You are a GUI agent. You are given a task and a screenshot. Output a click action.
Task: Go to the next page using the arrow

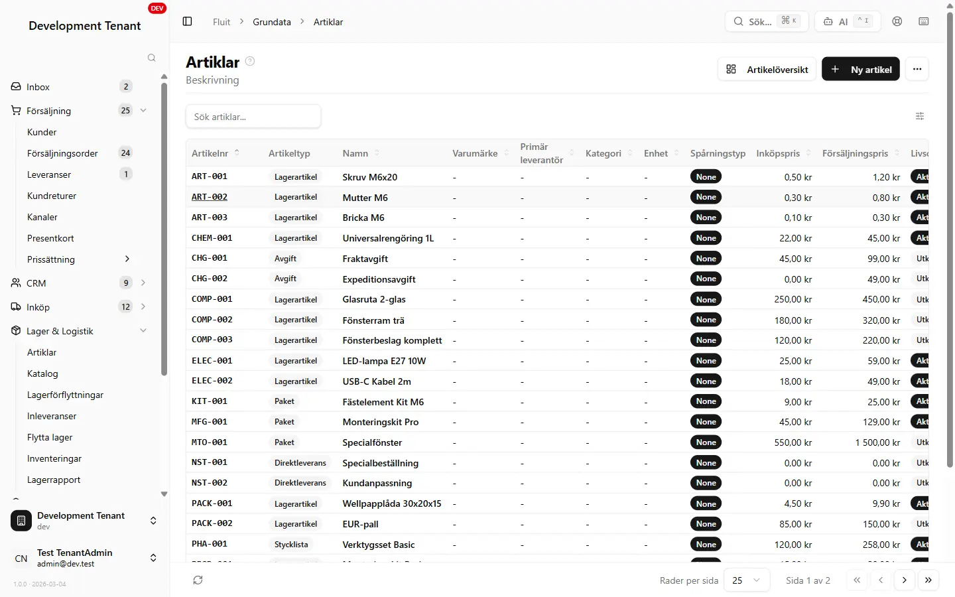point(905,580)
